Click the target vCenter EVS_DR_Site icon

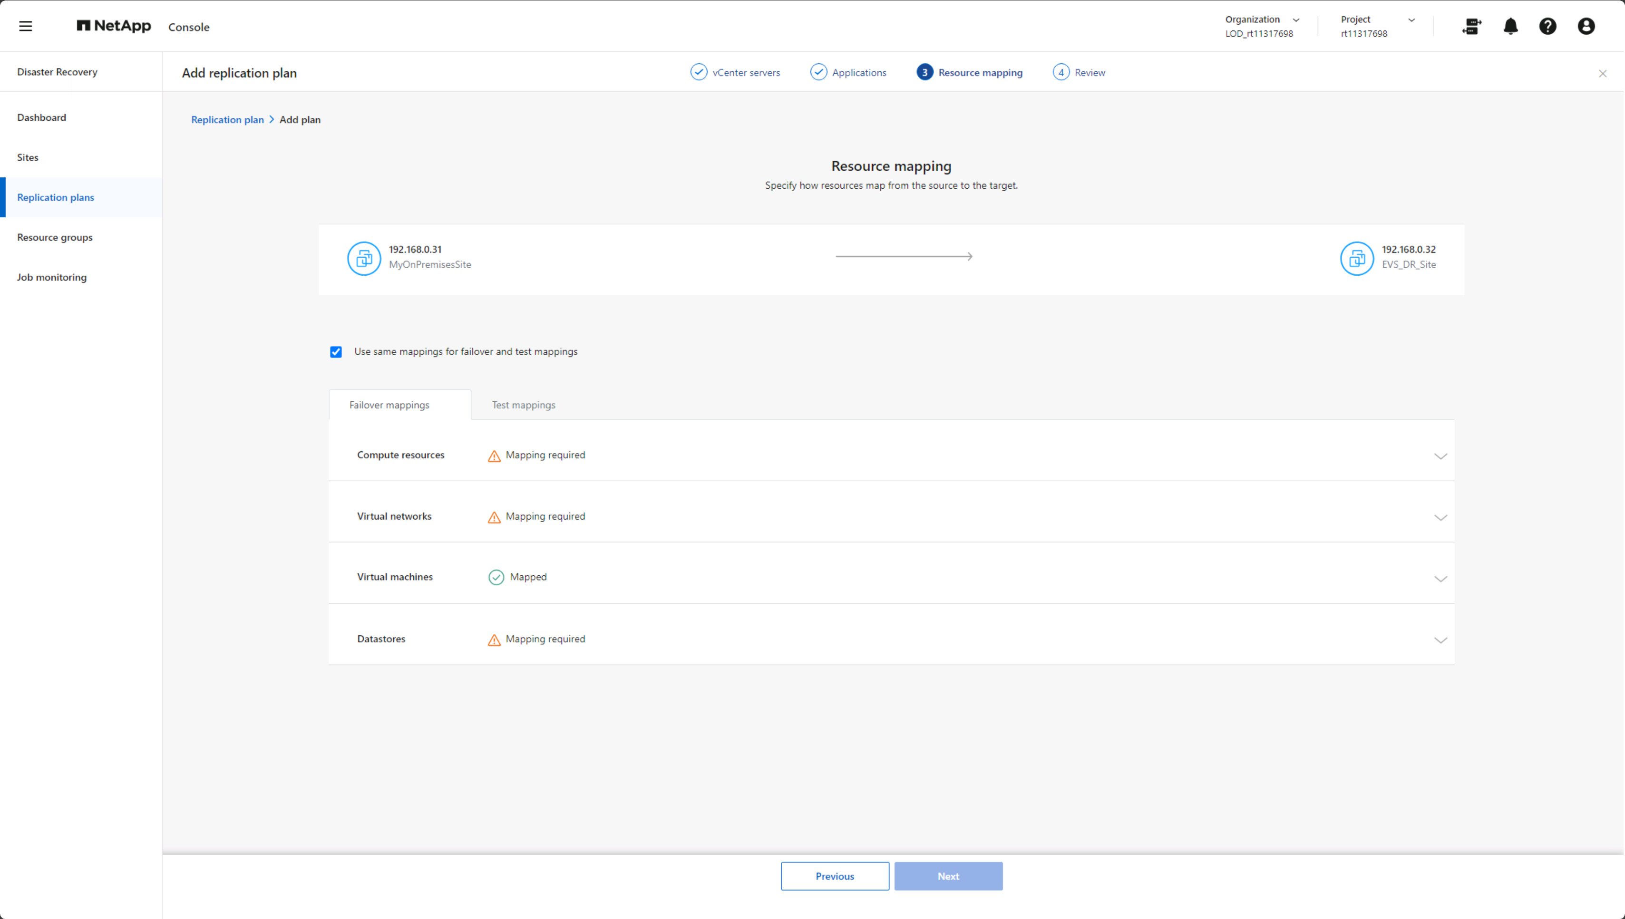(1357, 259)
